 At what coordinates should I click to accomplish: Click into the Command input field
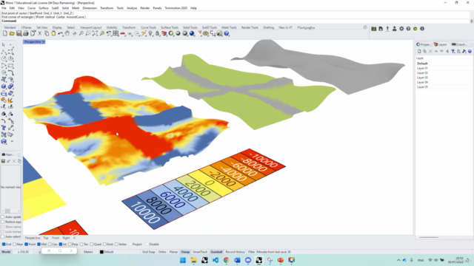click(x=242, y=21)
